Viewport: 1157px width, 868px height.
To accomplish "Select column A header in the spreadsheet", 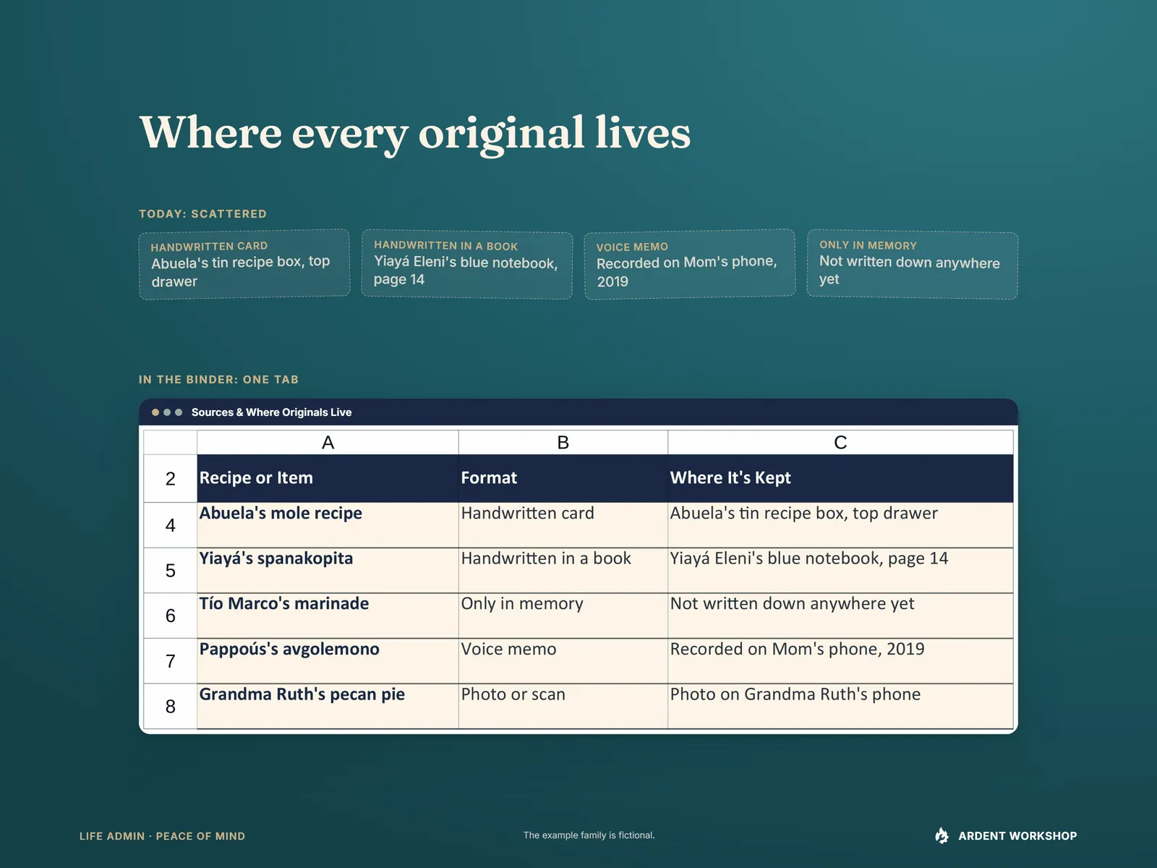I will [x=328, y=443].
